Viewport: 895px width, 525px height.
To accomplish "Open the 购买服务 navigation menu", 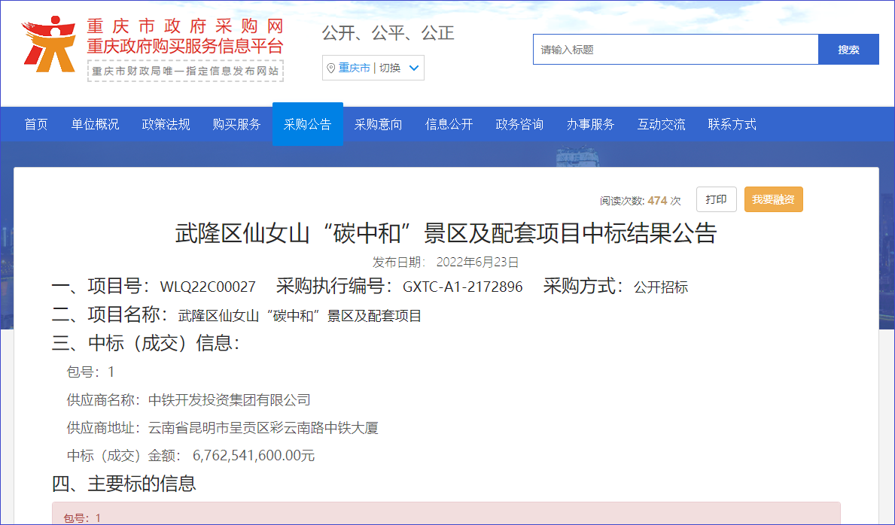I will [236, 125].
